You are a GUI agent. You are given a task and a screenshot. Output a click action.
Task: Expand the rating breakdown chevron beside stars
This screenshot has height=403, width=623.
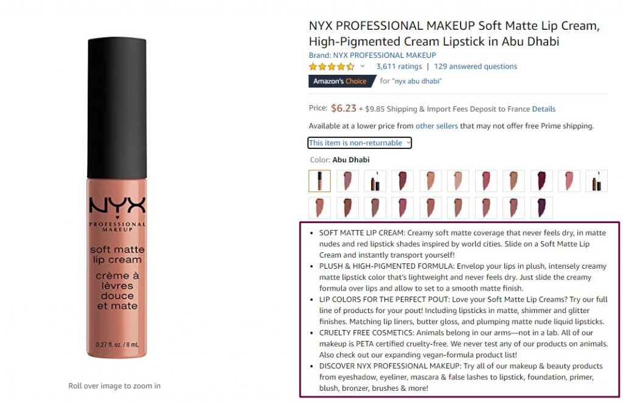(363, 66)
